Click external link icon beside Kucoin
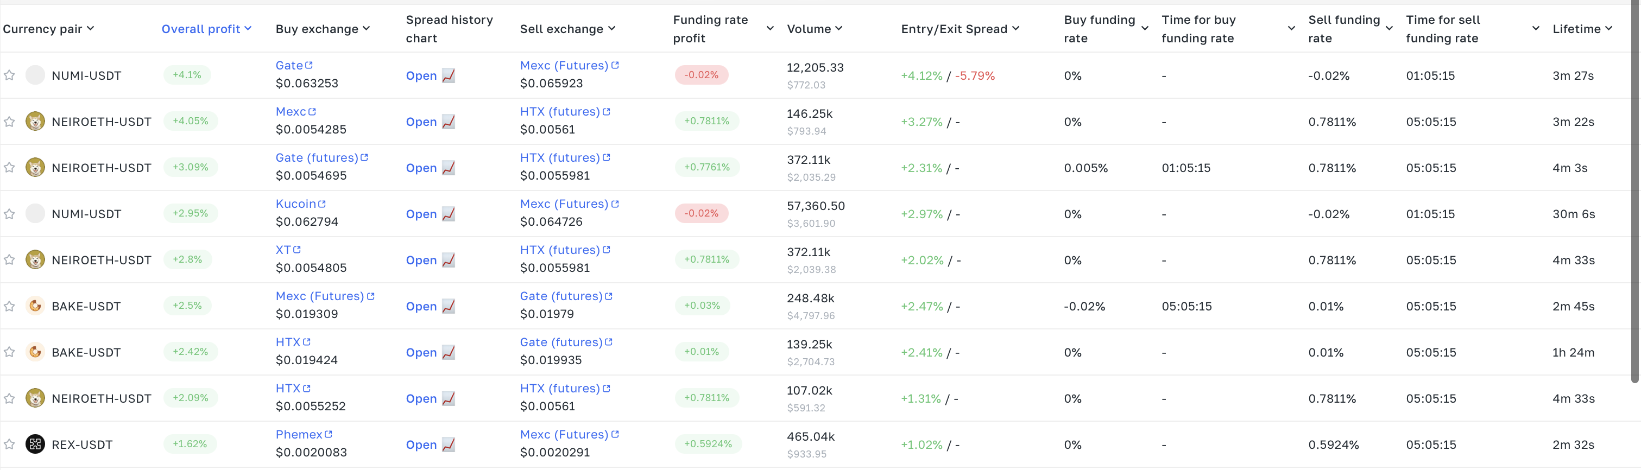Viewport: 1641px width, 470px height. click(x=321, y=204)
